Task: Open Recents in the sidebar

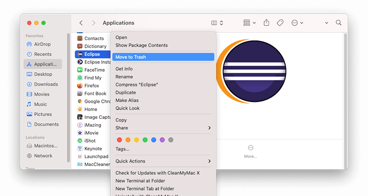Action: [42, 54]
